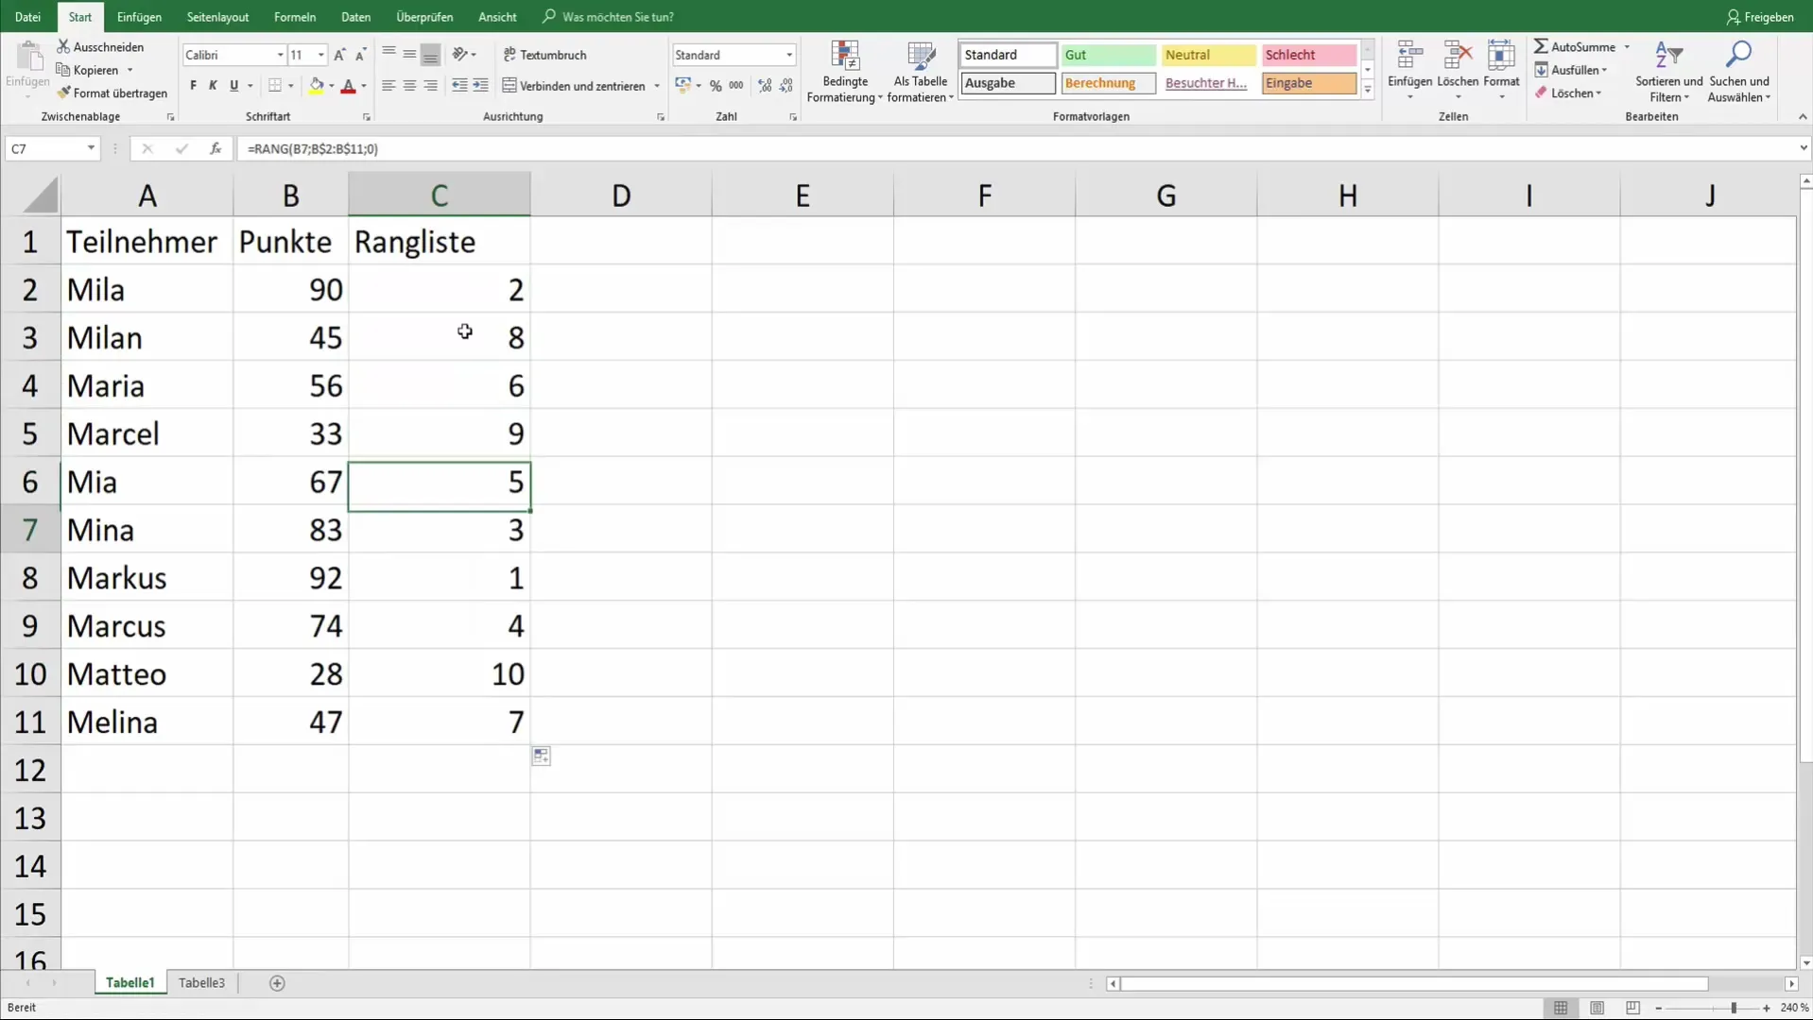Viewport: 1813px width, 1020px height.
Task: Click the Format übertragen paintbrush
Action: click(x=112, y=93)
